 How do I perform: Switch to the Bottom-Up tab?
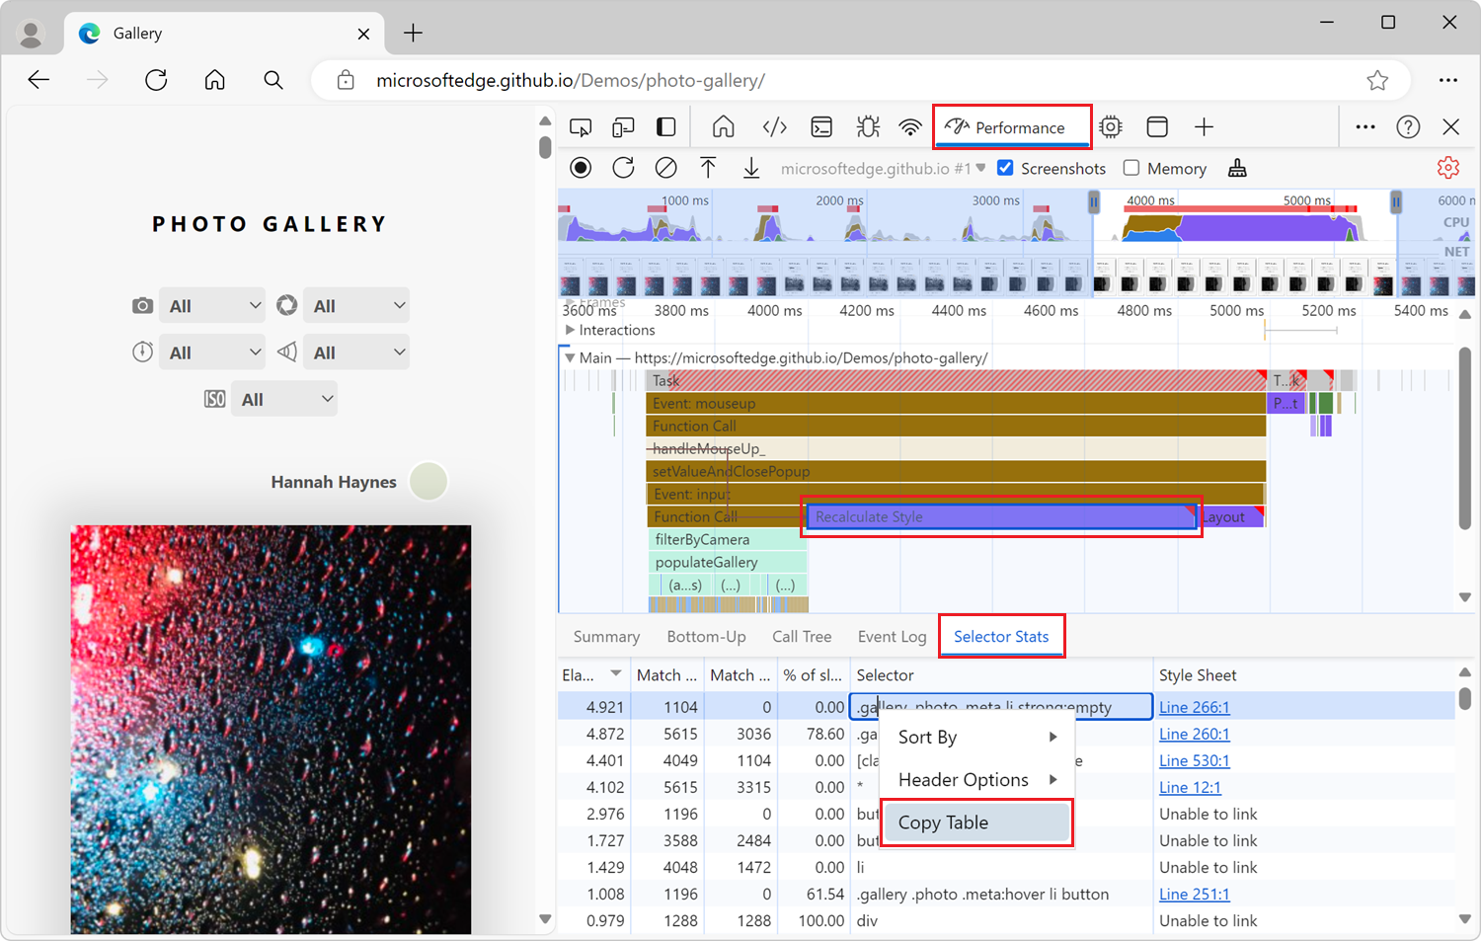coord(706,636)
